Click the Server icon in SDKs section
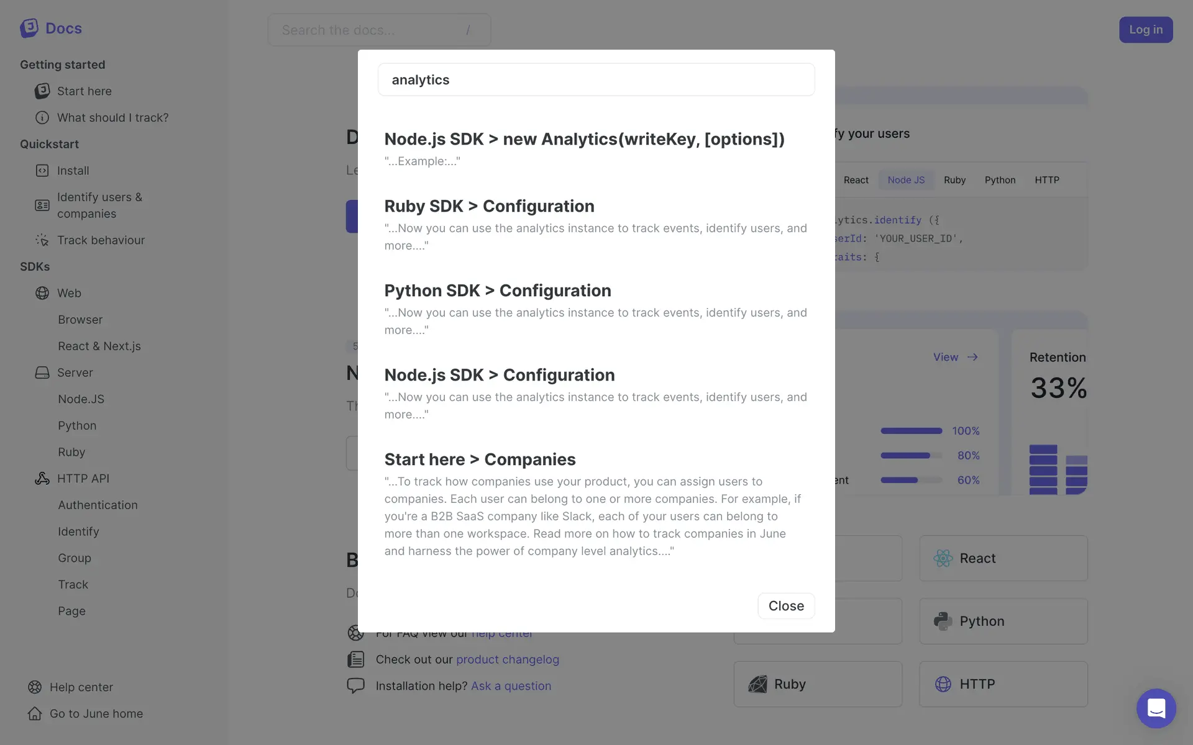Screen dimensions: 1193x745 coord(42,372)
